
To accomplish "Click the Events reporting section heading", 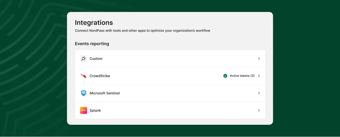I will (x=92, y=44).
